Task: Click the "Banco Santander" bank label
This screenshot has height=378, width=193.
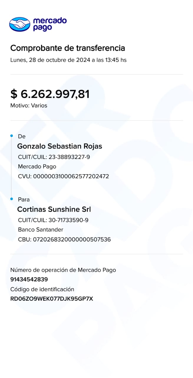Action: tap(41, 230)
